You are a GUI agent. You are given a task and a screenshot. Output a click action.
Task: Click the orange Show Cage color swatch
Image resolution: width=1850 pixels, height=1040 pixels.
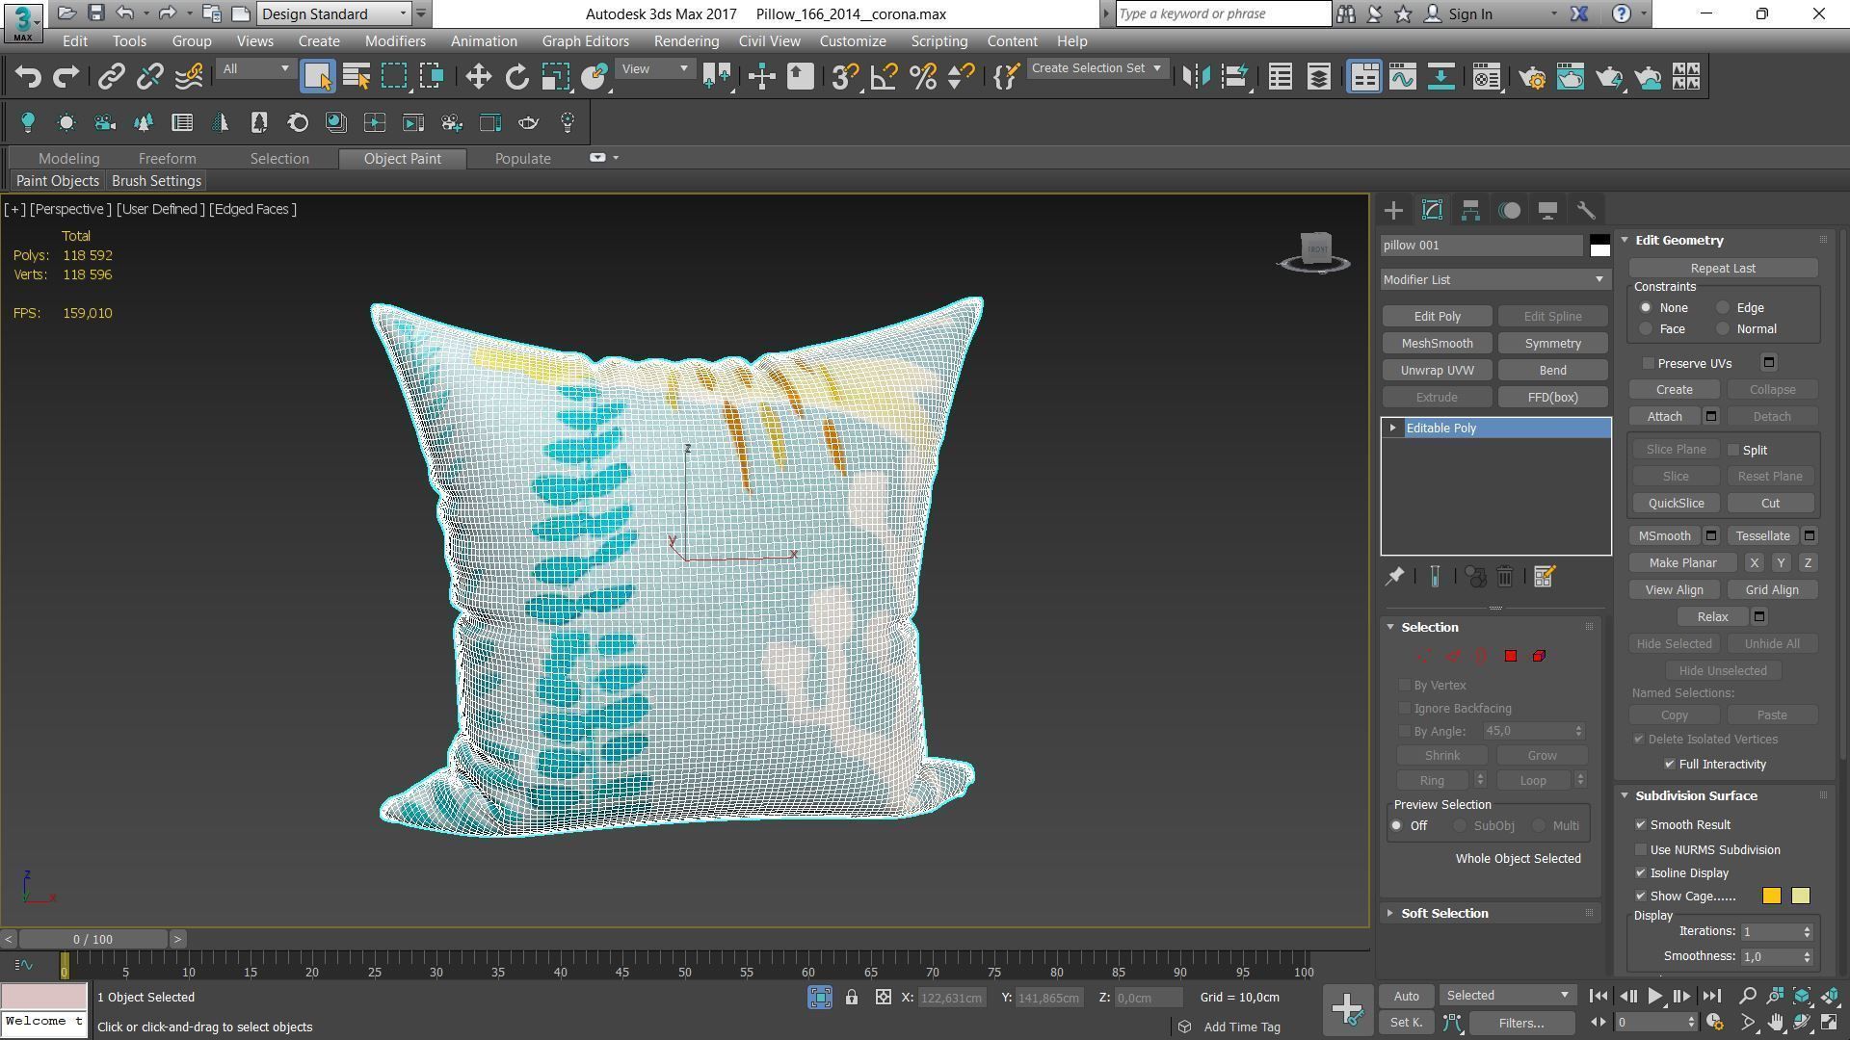pyautogui.click(x=1771, y=897)
